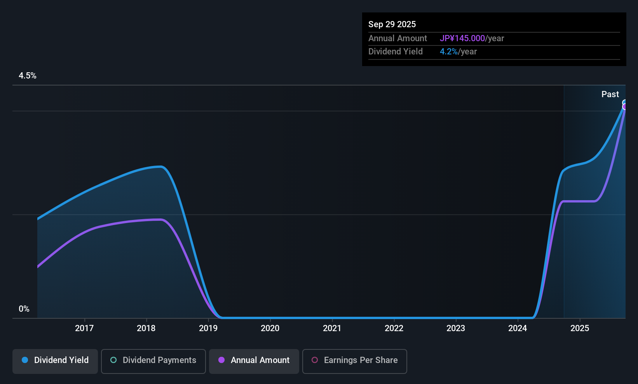The width and height of the screenshot is (638, 384).
Task: Click the 0% y-axis label
Action: pos(24,309)
